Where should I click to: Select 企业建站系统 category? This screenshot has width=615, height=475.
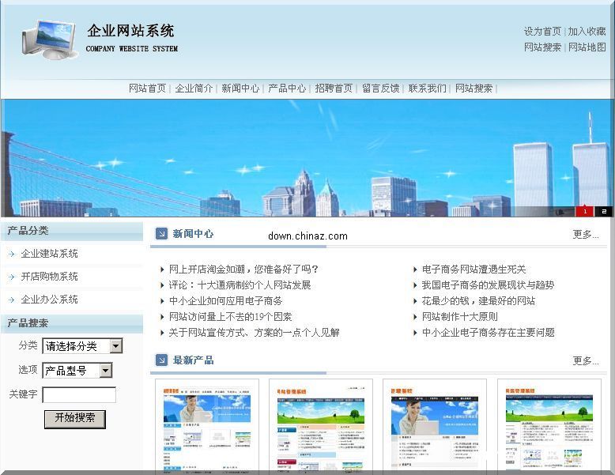(50, 254)
